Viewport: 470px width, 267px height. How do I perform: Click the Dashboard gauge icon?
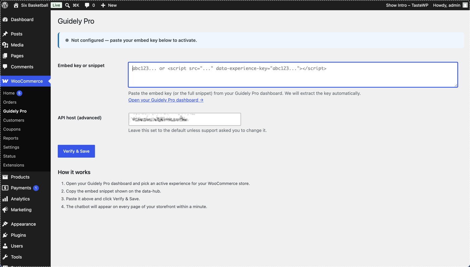pos(5,19)
